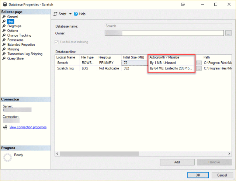Select the Scratch_log logical name cell
This screenshot has height=181, width=236.
point(67,68)
